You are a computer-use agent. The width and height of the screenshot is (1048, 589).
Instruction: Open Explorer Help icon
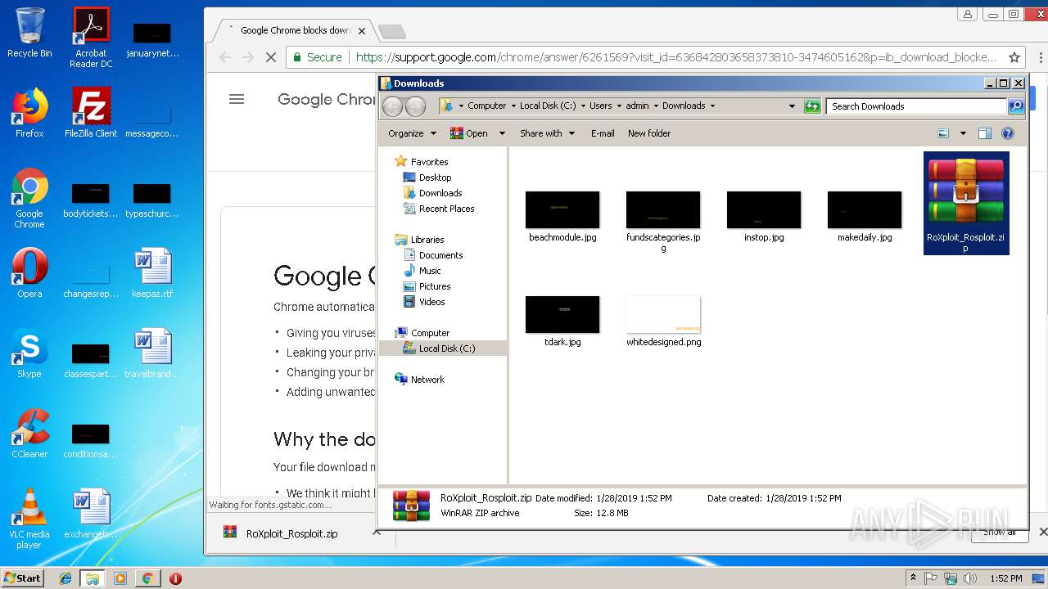coord(1008,133)
